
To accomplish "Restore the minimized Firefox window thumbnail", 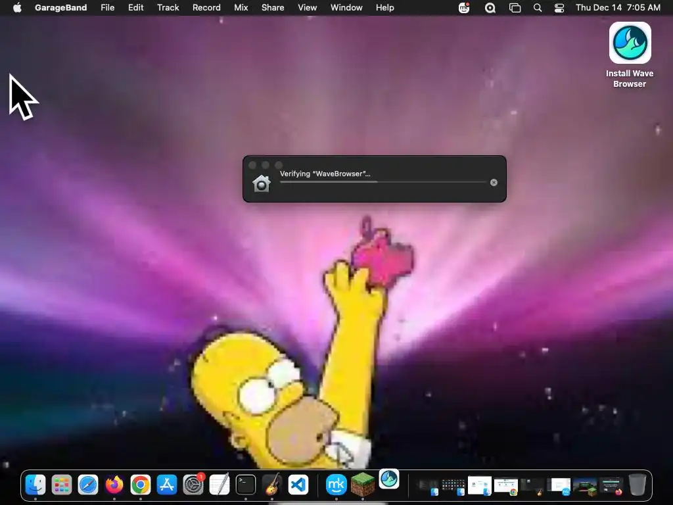I will point(611,486).
